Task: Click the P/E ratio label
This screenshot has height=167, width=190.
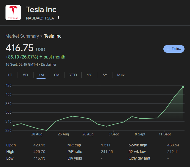Action: click(x=75, y=152)
